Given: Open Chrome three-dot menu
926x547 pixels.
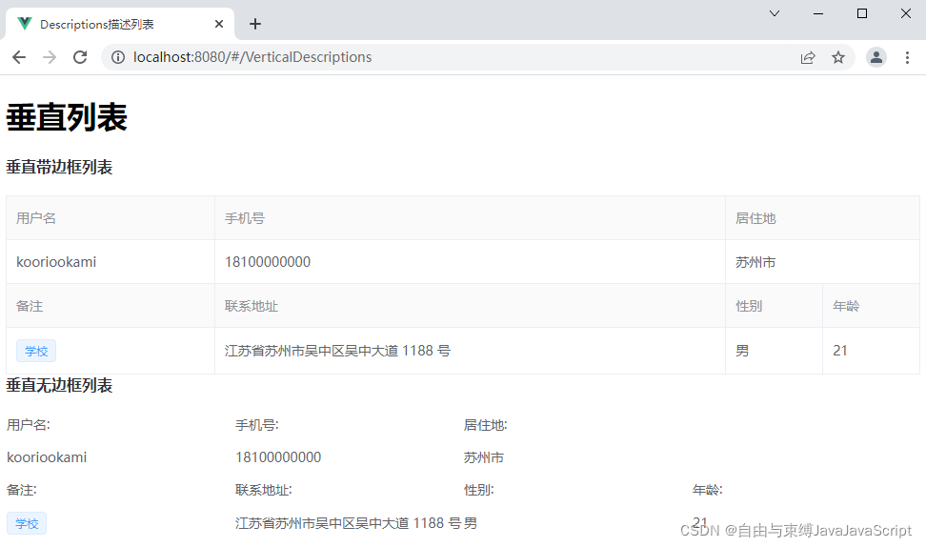Looking at the screenshot, I should click(907, 57).
